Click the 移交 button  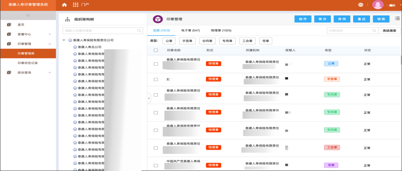tap(322, 19)
